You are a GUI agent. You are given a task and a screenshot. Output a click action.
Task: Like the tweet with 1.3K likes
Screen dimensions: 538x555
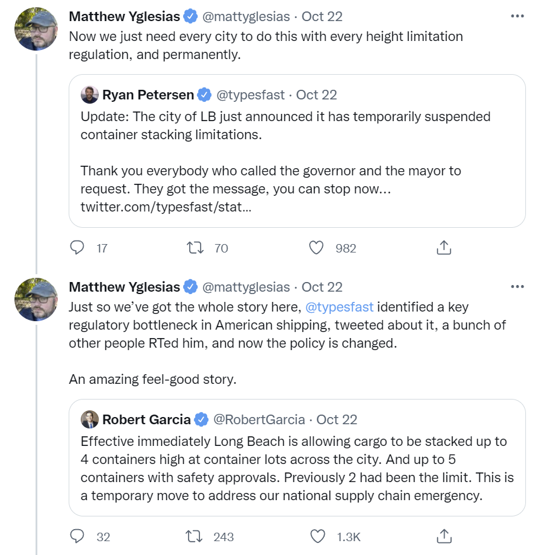click(316, 536)
